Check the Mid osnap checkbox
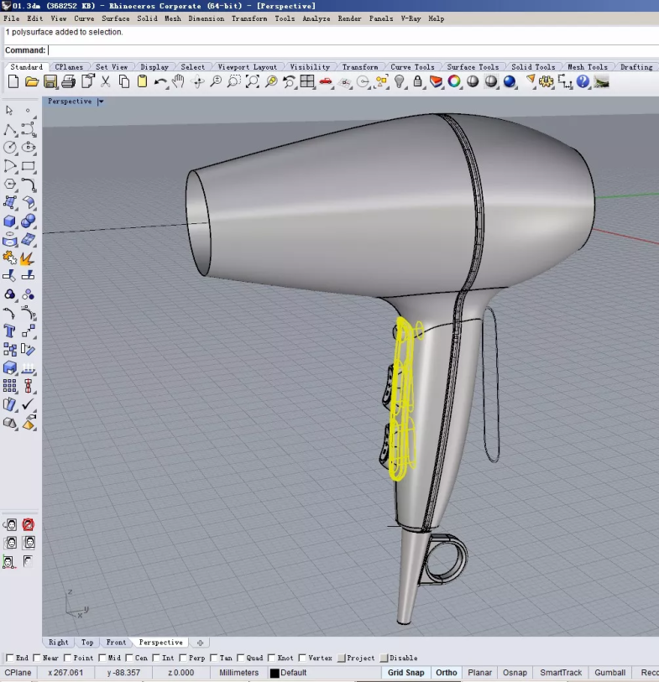 103,658
